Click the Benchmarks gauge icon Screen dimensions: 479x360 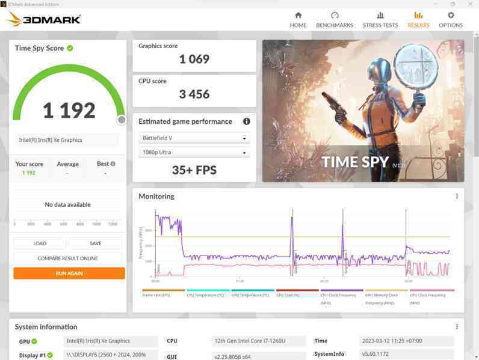click(335, 15)
